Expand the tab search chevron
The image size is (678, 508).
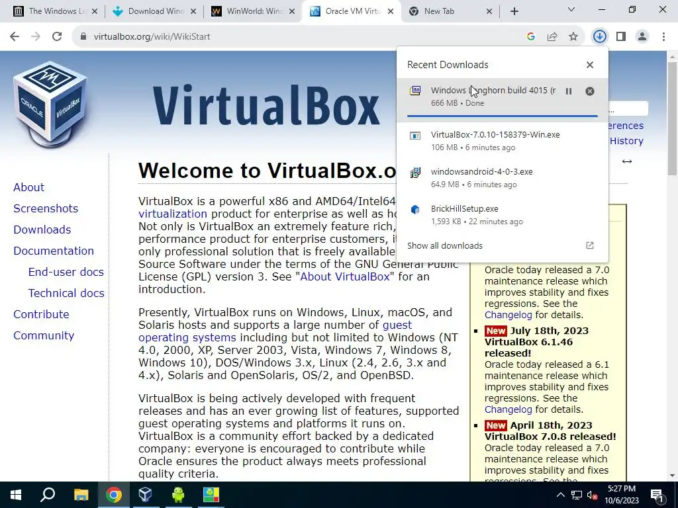point(571,9)
